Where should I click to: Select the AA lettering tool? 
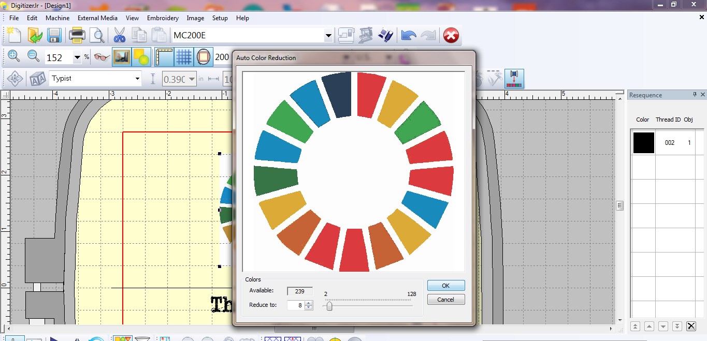coord(37,79)
